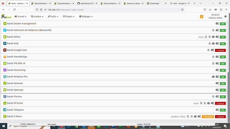
Task: Open the Outils dropdown menu
Action: coord(53,17)
